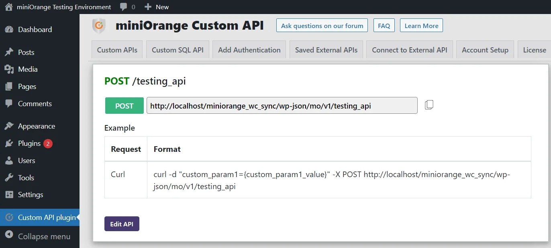Open the FAQ page
Image resolution: width=551 pixels, height=248 pixels.
pyautogui.click(x=384, y=25)
